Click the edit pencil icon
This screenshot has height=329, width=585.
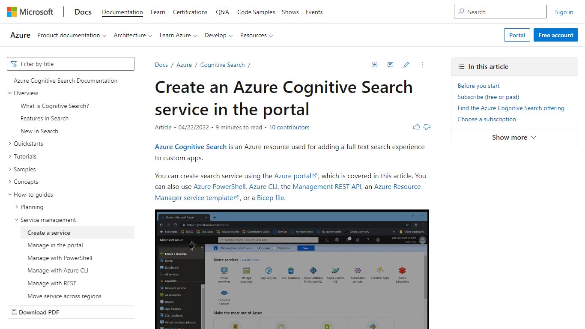click(x=406, y=65)
